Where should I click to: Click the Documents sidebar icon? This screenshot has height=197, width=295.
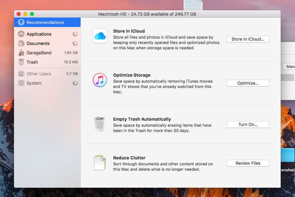pyautogui.click(x=21, y=44)
